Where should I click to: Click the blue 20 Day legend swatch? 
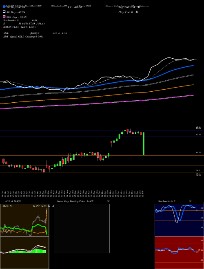(4, 7)
